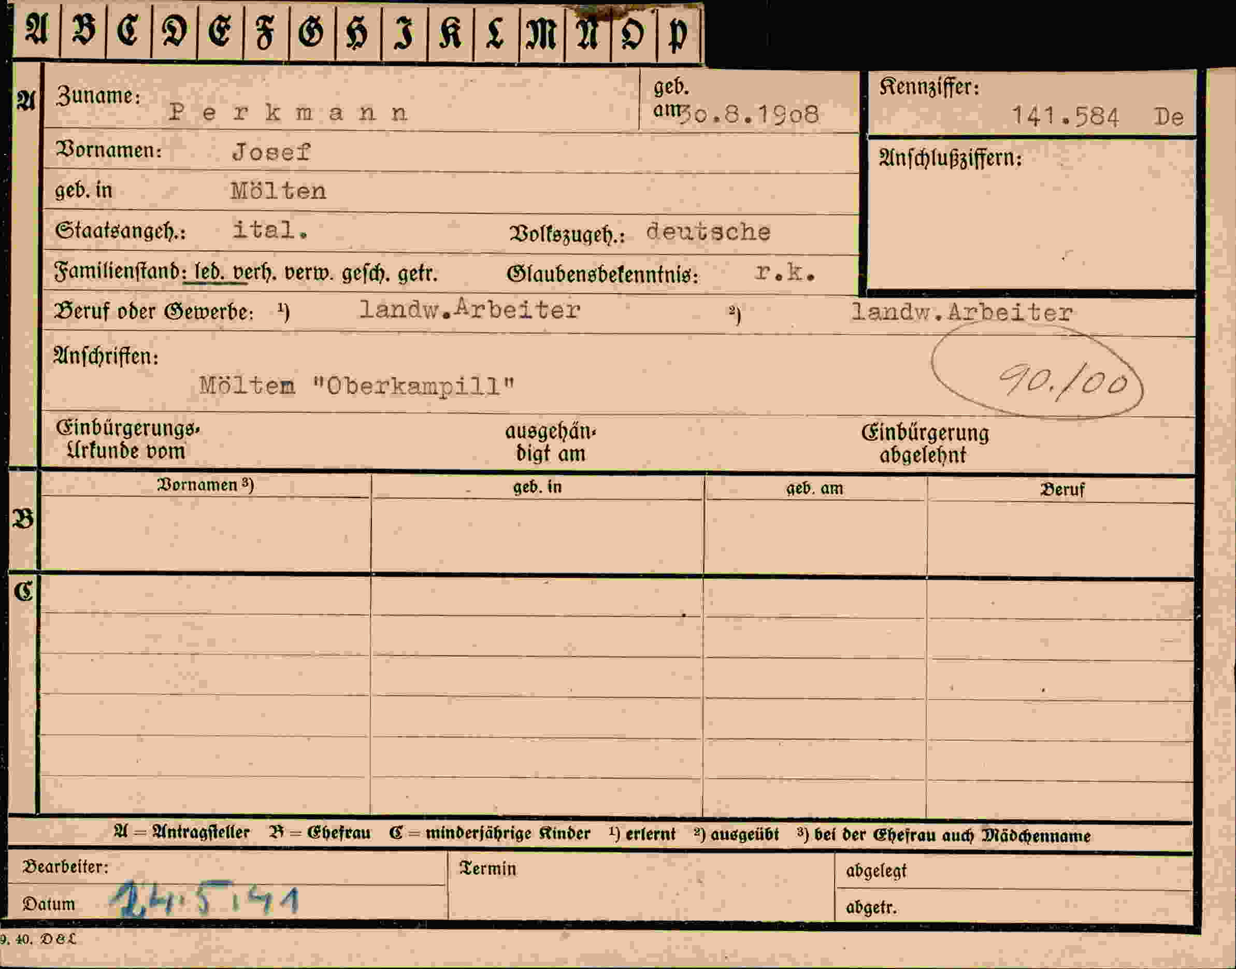Click the "abgetr." label
The width and height of the screenshot is (1236, 969).
(x=871, y=907)
